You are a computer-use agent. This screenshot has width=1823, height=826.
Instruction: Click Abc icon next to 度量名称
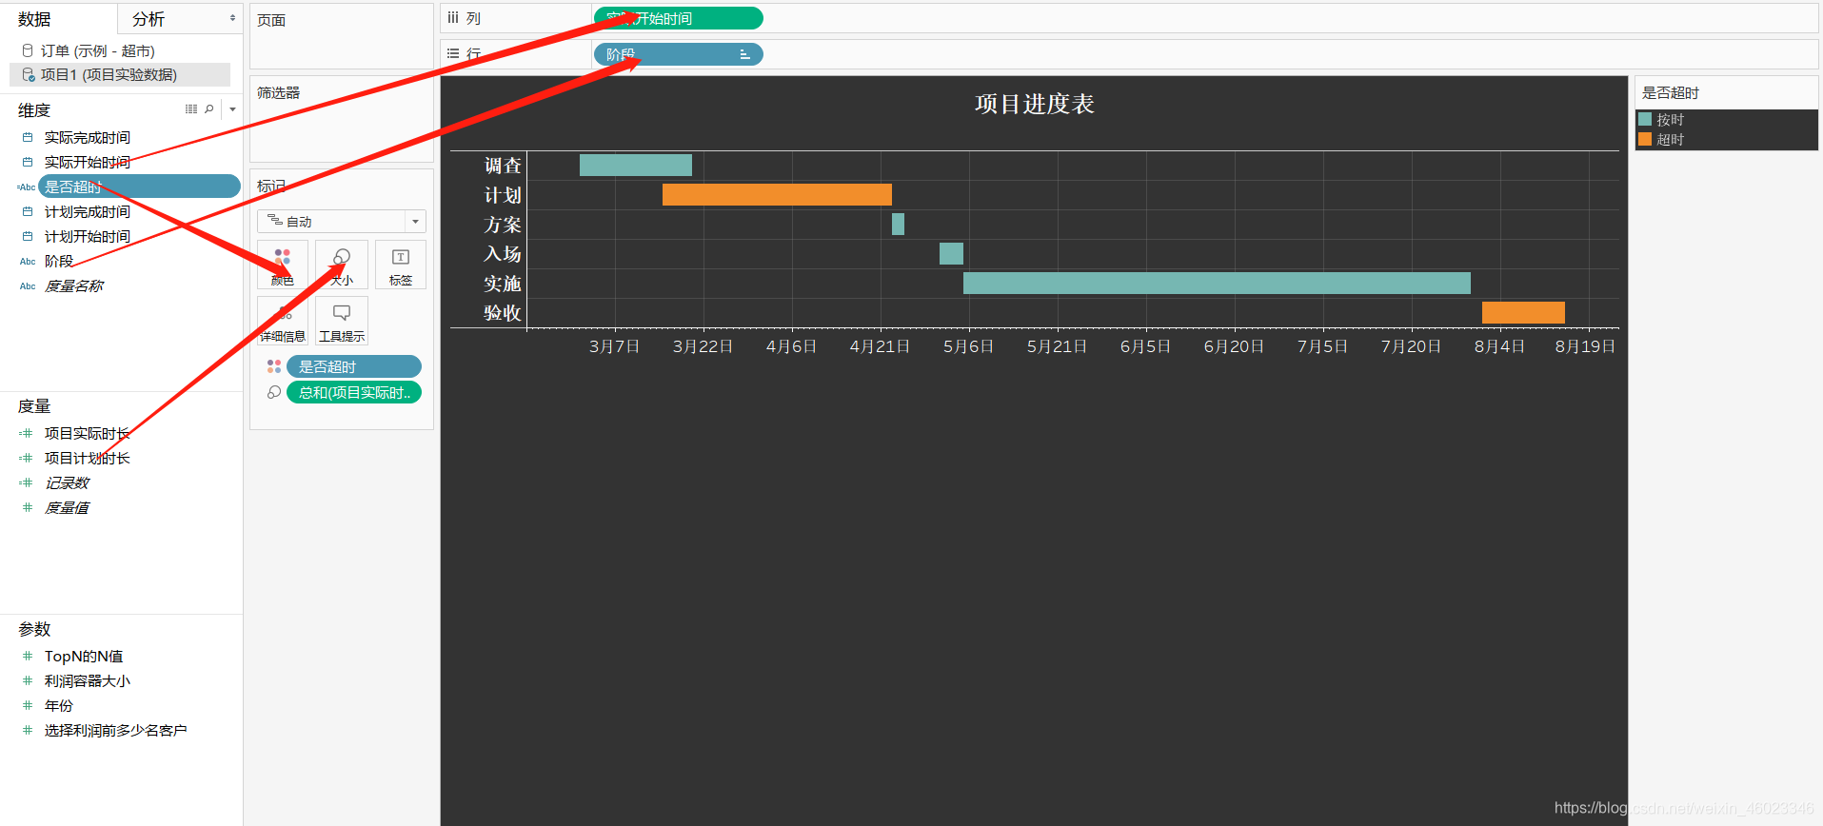(28, 286)
